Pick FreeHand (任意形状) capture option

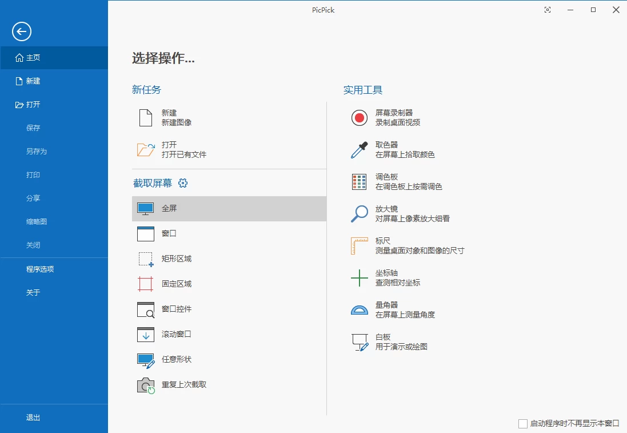[176, 359]
